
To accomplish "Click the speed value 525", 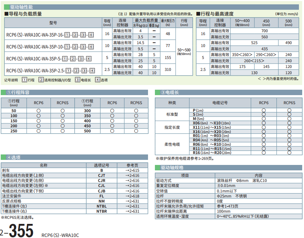I will pos(254,43).
